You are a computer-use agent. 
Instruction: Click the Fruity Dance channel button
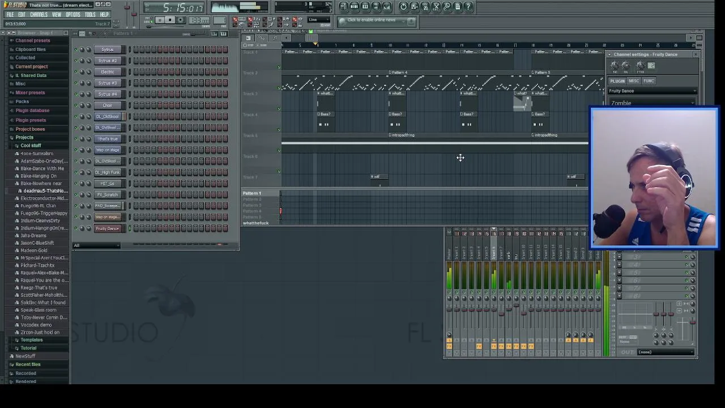[108, 228]
